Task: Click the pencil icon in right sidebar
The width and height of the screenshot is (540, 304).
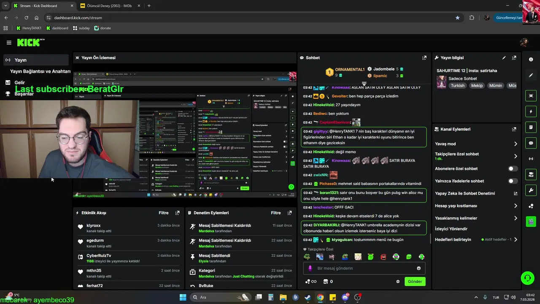Action: [531, 75]
